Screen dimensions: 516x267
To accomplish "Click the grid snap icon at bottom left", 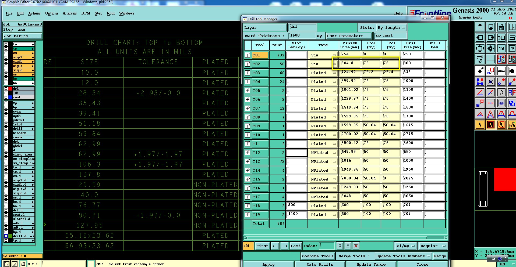I will (x=23, y=264).
